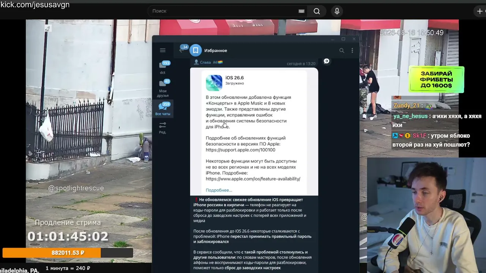Click the forward arrow beside the message
The width and height of the screenshot is (486, 273).
pyautogui.click(x=326, y=61)
